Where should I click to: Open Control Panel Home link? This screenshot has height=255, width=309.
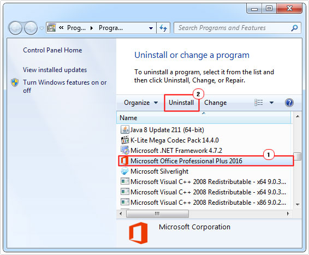pyautogui.click(x=52, y=50)
